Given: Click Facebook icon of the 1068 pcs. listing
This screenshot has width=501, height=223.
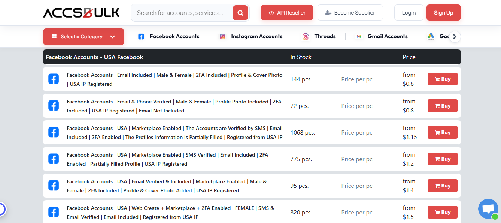Looking at the screenshot, I should tap(54, 132).
